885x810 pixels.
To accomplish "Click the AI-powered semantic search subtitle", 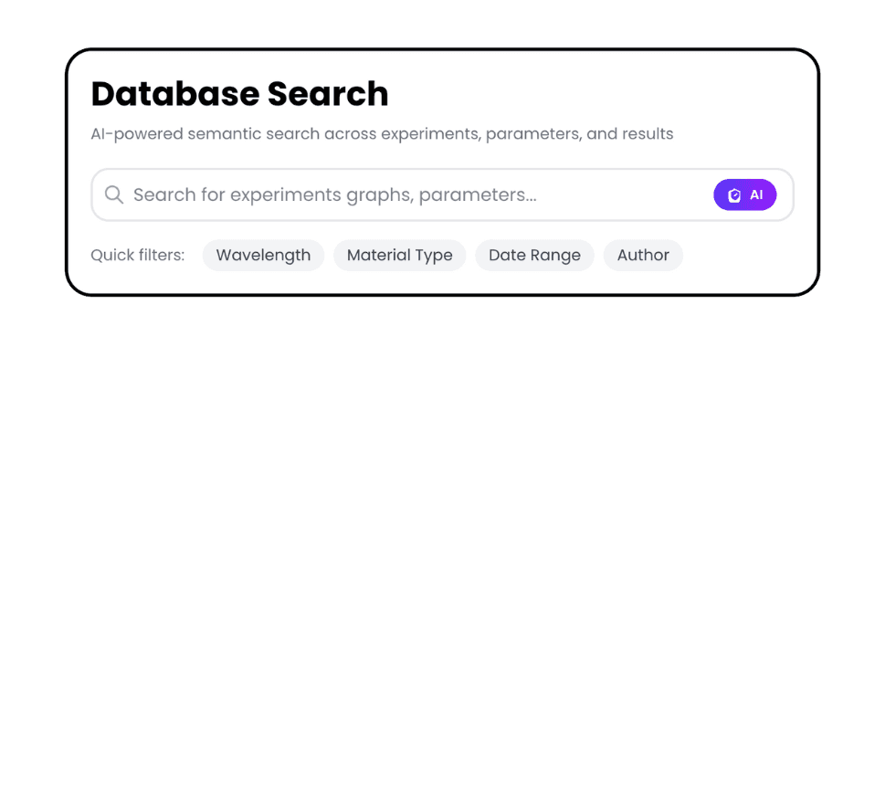I will tap(382, 134).
